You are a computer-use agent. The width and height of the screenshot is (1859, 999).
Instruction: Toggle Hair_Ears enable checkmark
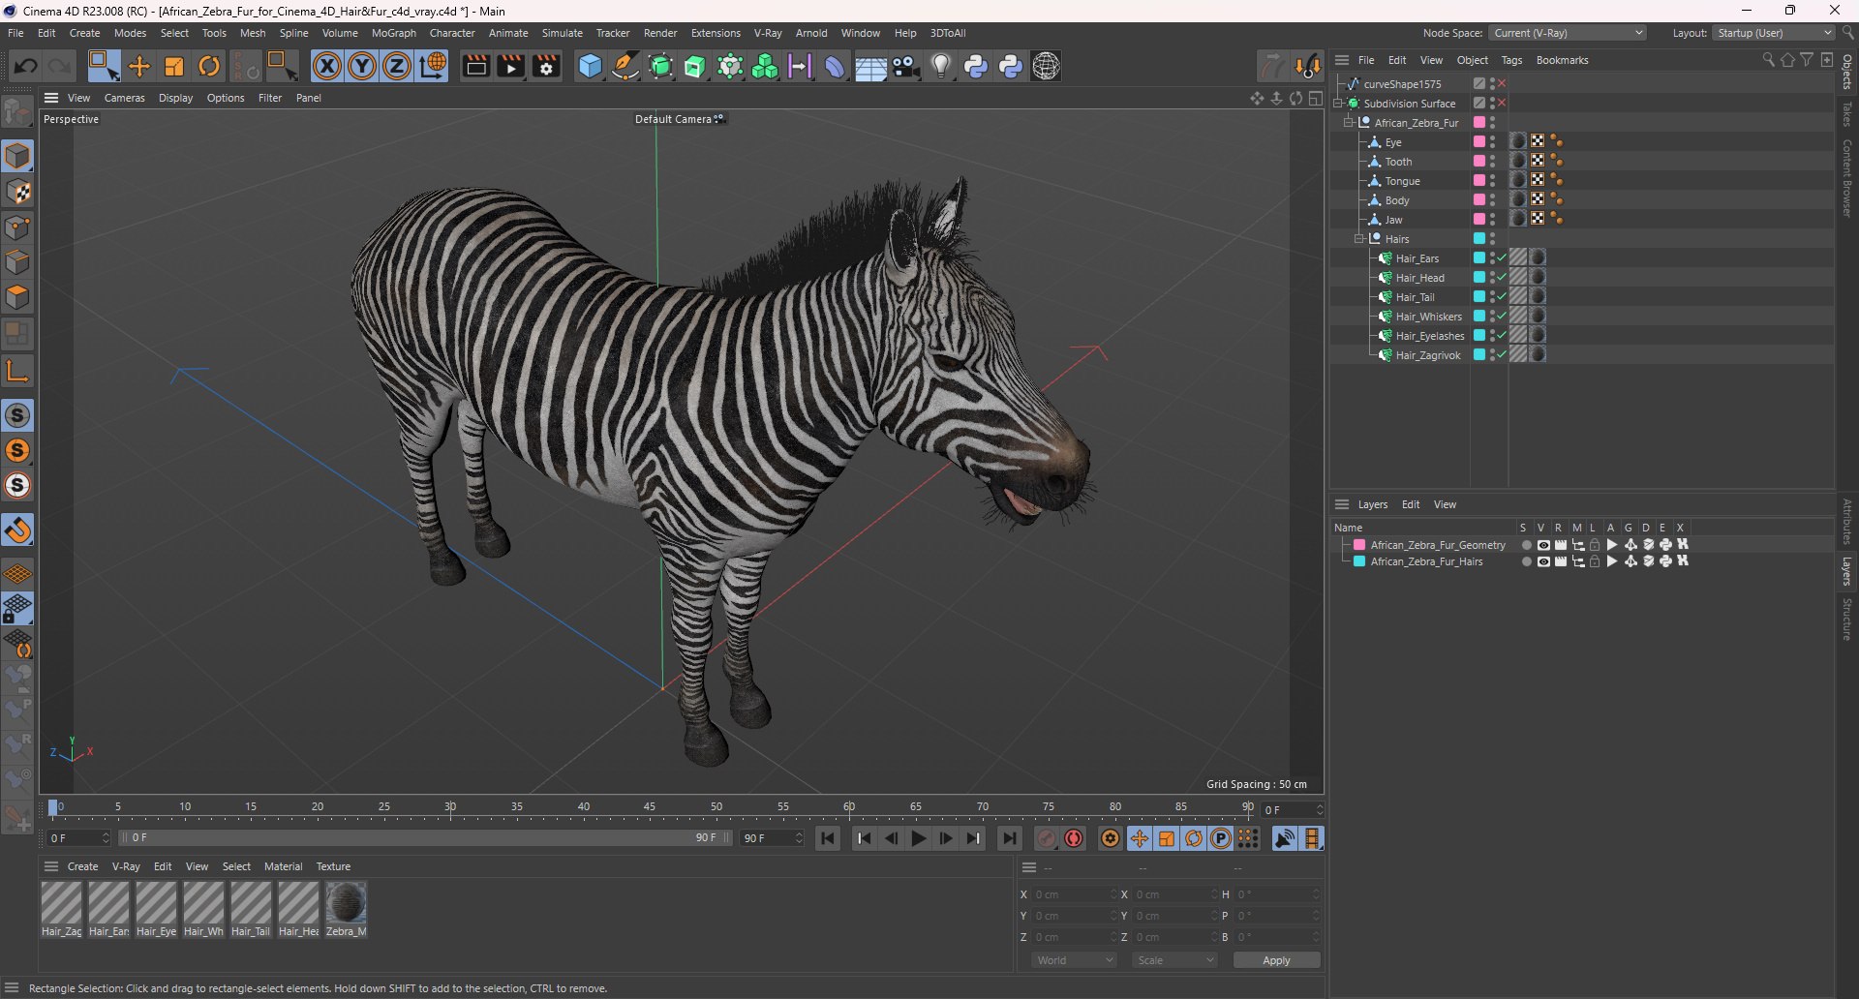coord(1502,257)
